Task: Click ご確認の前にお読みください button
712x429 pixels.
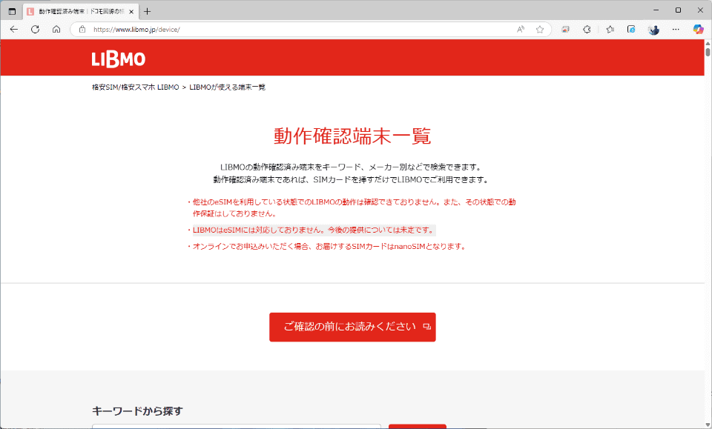Action: 352,327
